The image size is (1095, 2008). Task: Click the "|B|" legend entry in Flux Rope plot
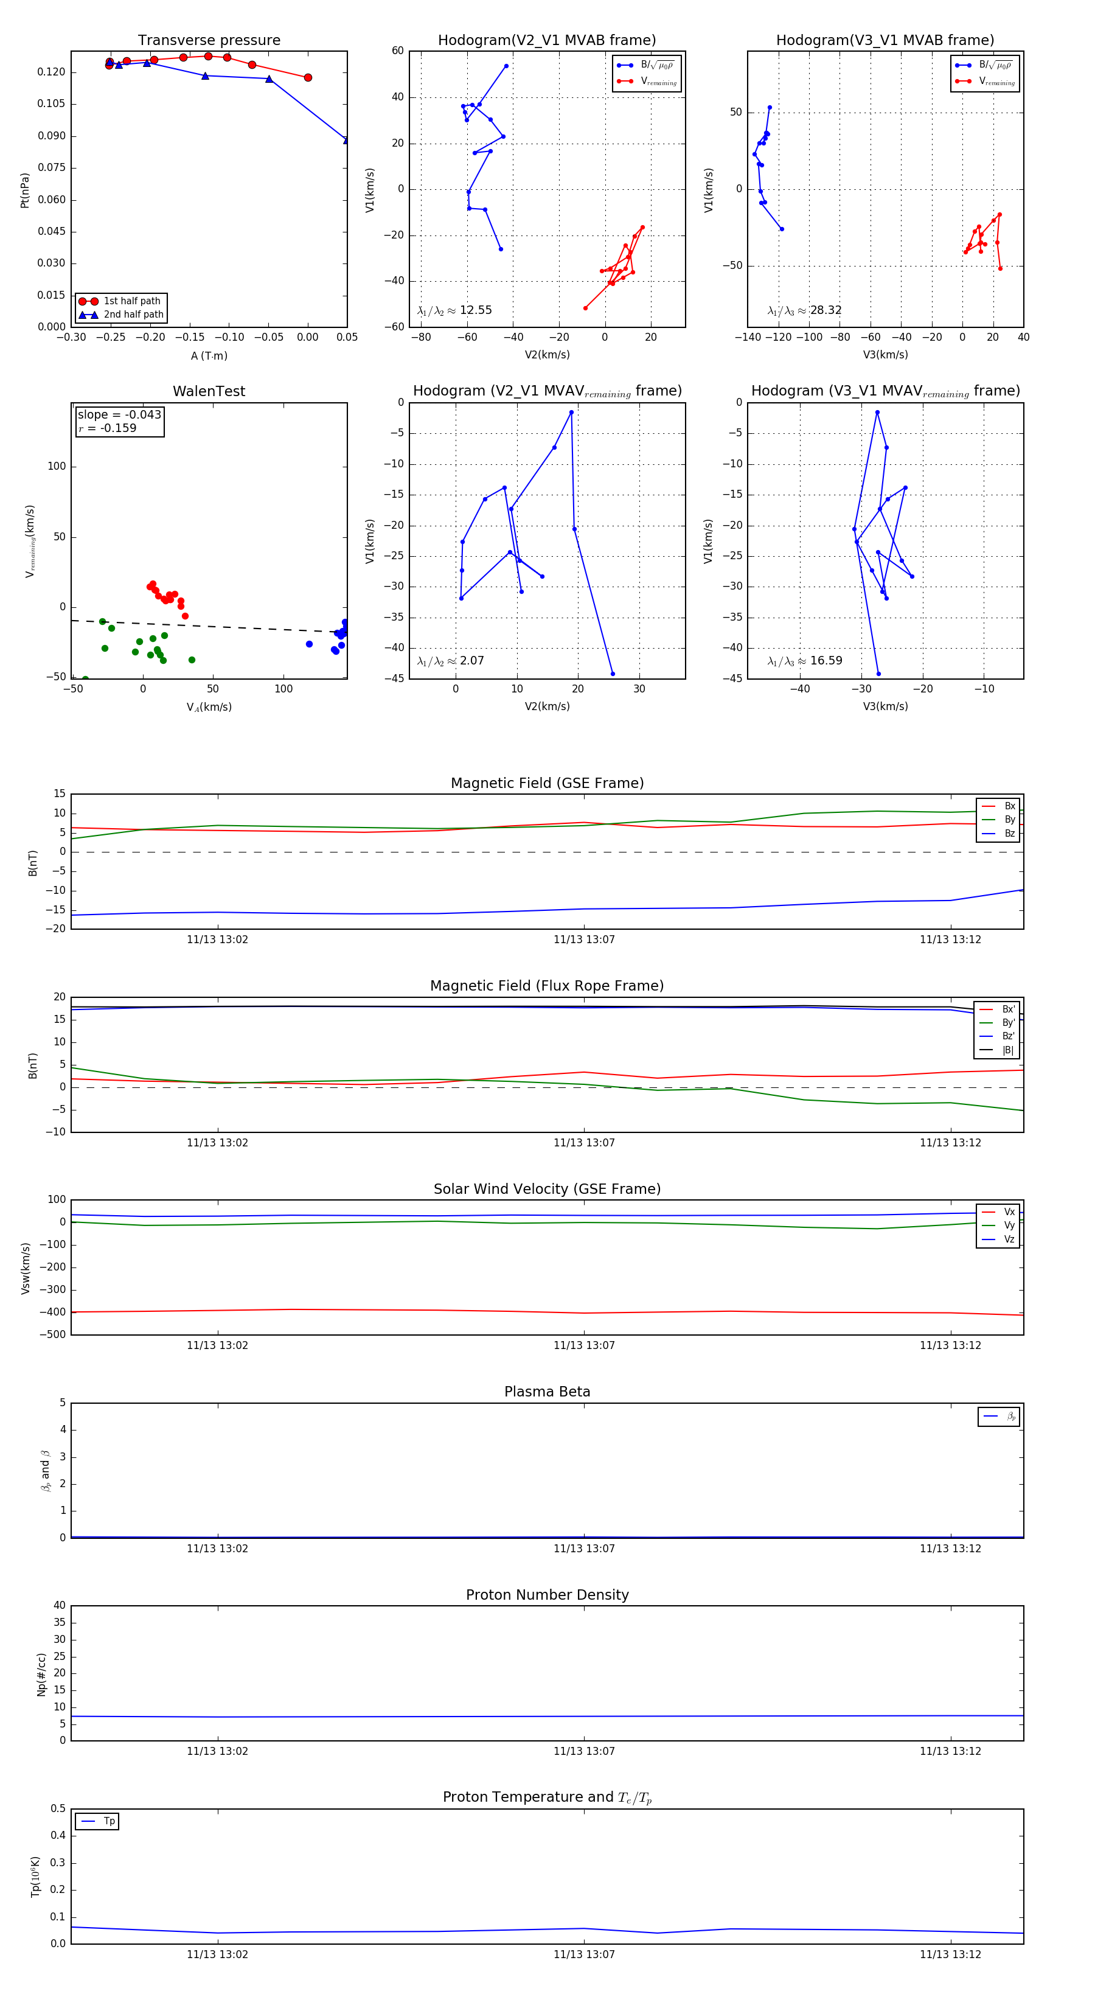[998, 1050]
